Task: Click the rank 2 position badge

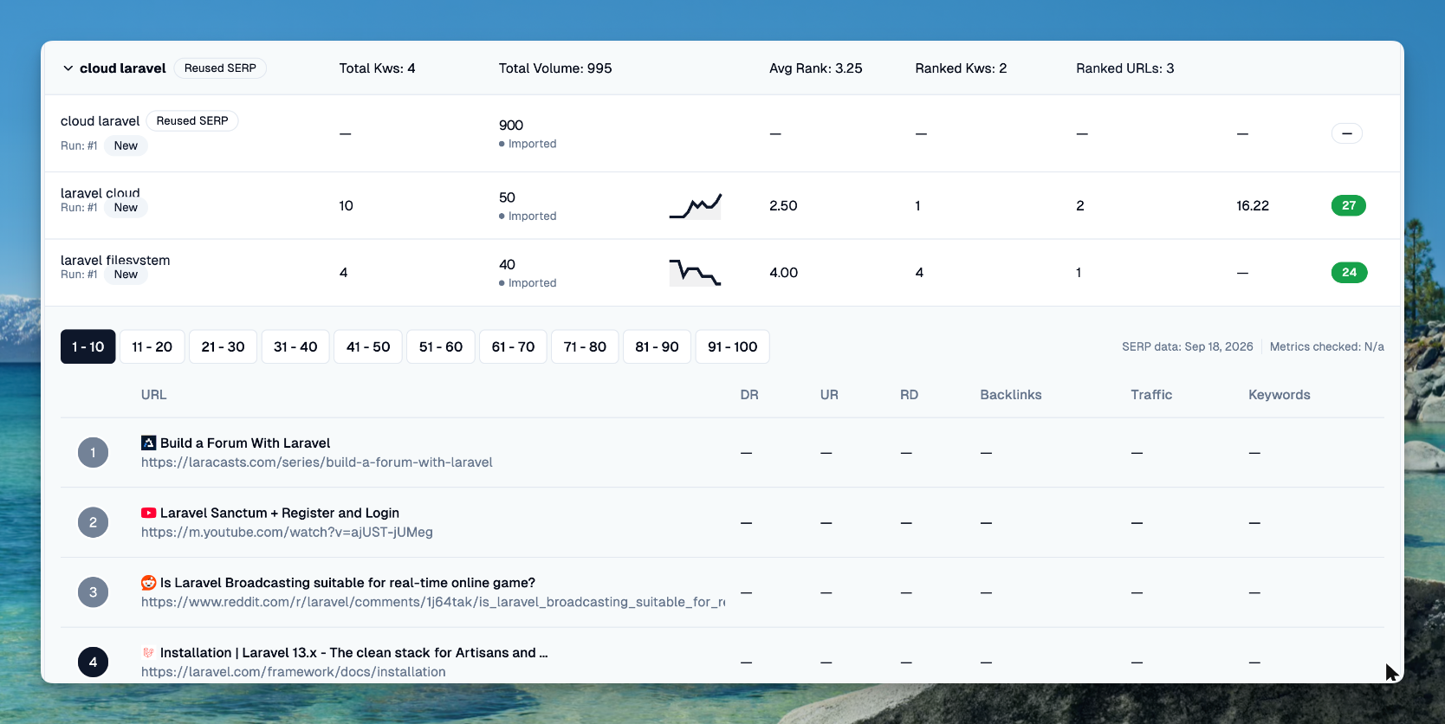Action: pyautogui.click(x=94, y=522)
